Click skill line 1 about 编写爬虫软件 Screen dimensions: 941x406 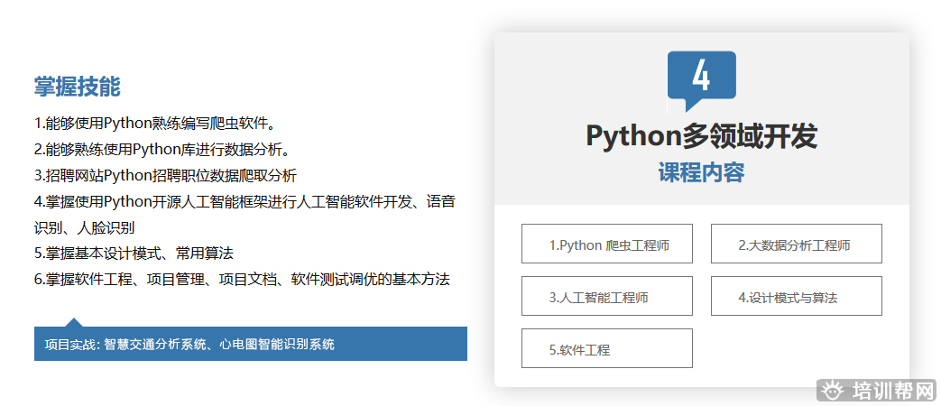[x=155, y=125]
